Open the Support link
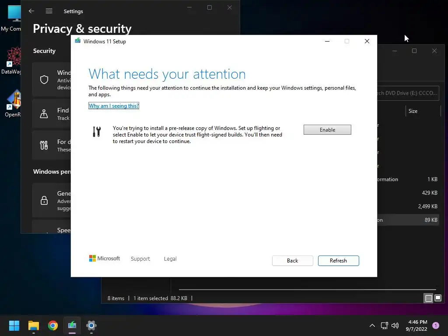448x336 pixels. point(140,259)
